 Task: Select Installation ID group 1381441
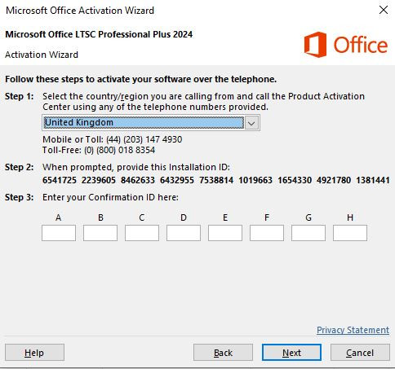tap(373, 180)
